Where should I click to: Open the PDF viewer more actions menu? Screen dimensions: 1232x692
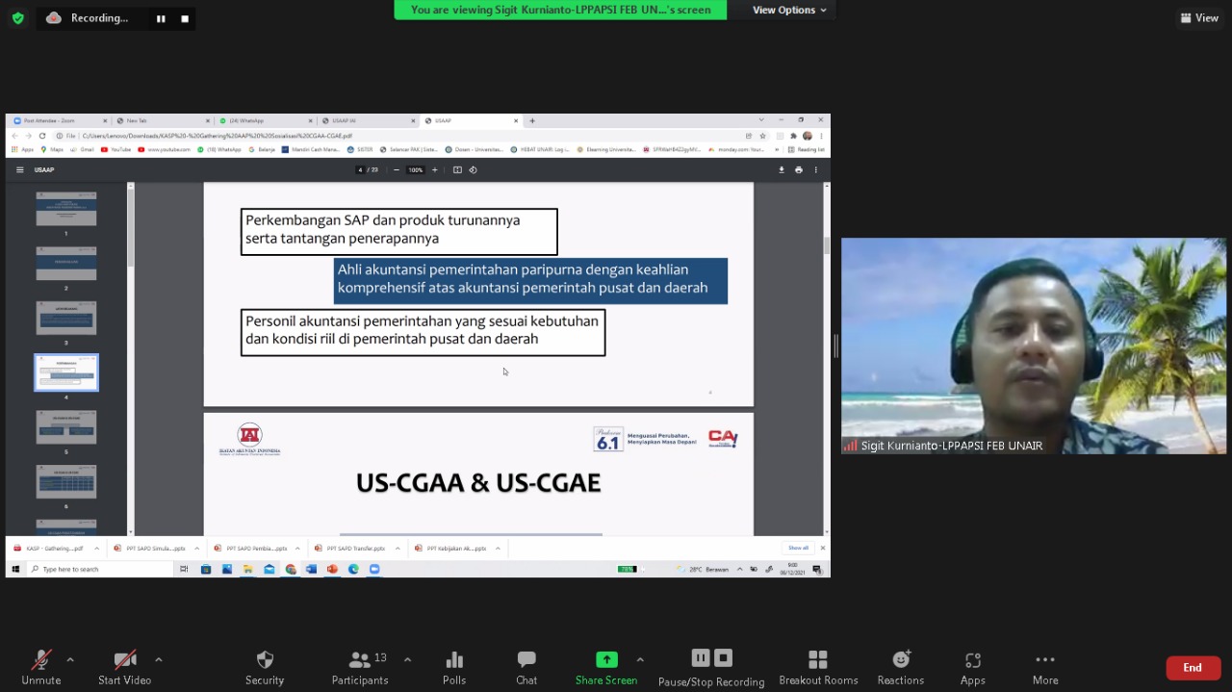(815, 169)
